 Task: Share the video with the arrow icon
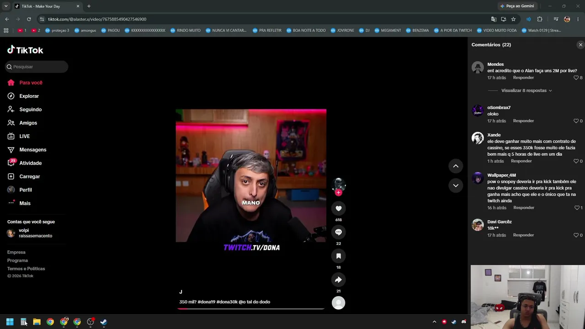coord(338,280)
